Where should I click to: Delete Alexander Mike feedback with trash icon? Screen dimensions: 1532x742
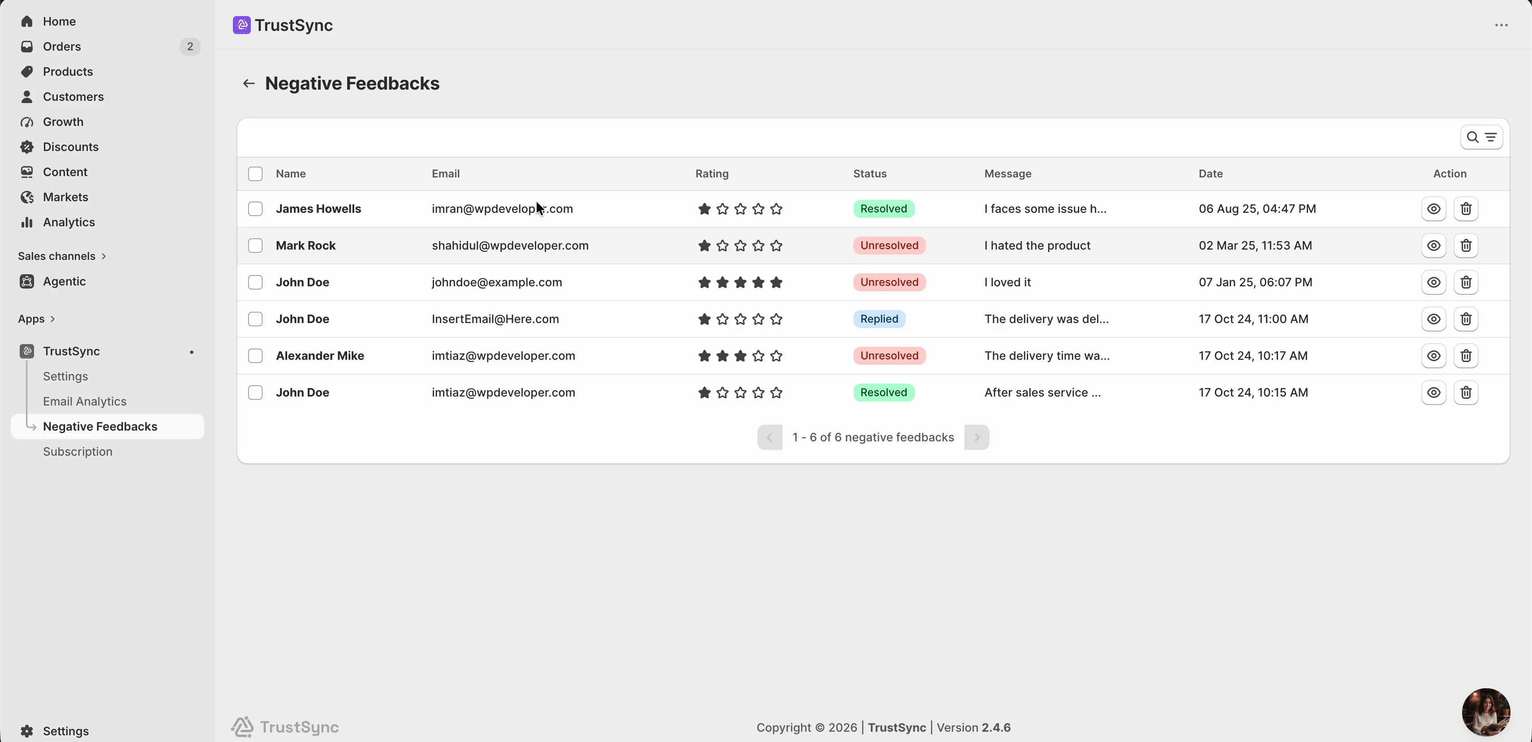1465,356
